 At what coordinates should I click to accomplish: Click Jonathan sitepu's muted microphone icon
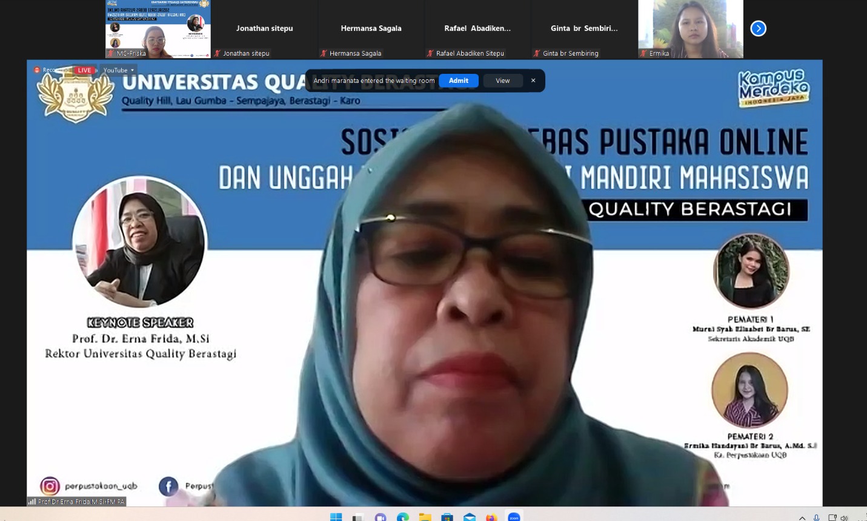218,53
